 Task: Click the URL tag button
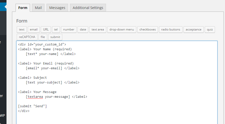(x=46, y=29)
